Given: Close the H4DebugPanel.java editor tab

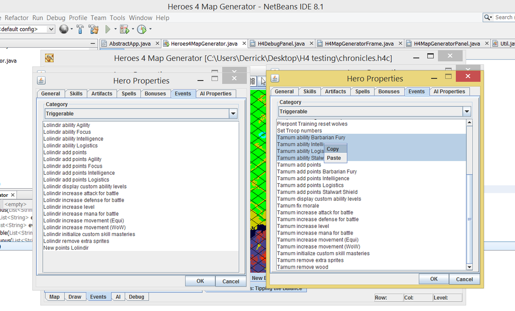Looking at the screenshot, I should (311, 43).
